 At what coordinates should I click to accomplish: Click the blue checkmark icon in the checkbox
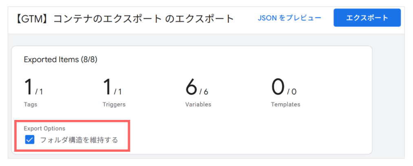(x=30, y=139)
